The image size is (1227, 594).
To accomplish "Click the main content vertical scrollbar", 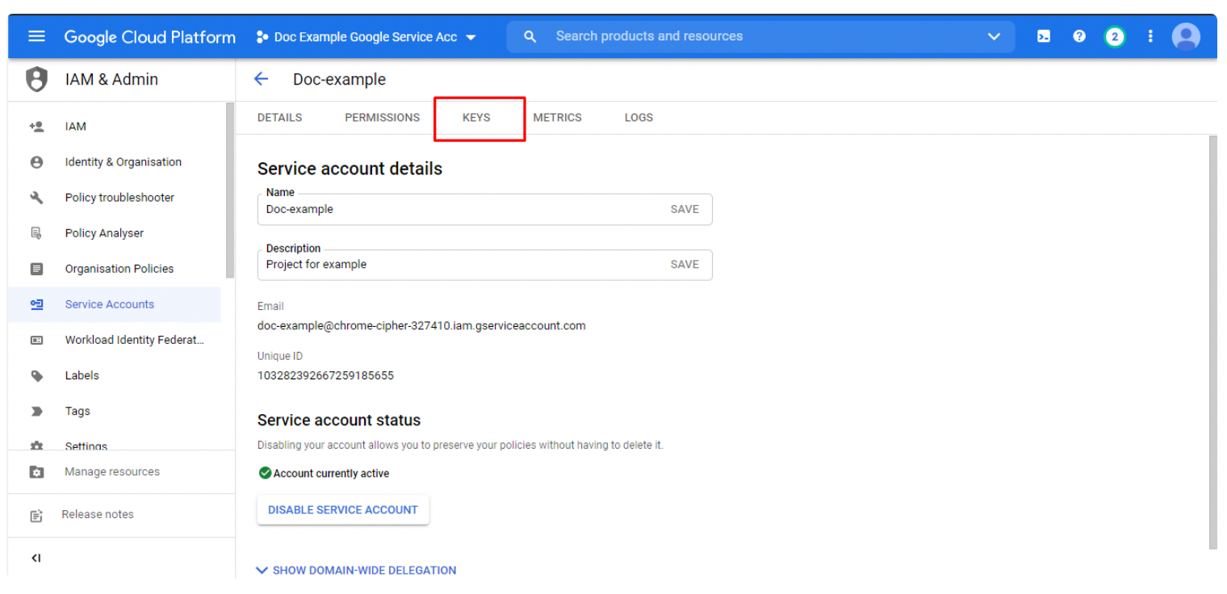I will (x=1212, y=342).
